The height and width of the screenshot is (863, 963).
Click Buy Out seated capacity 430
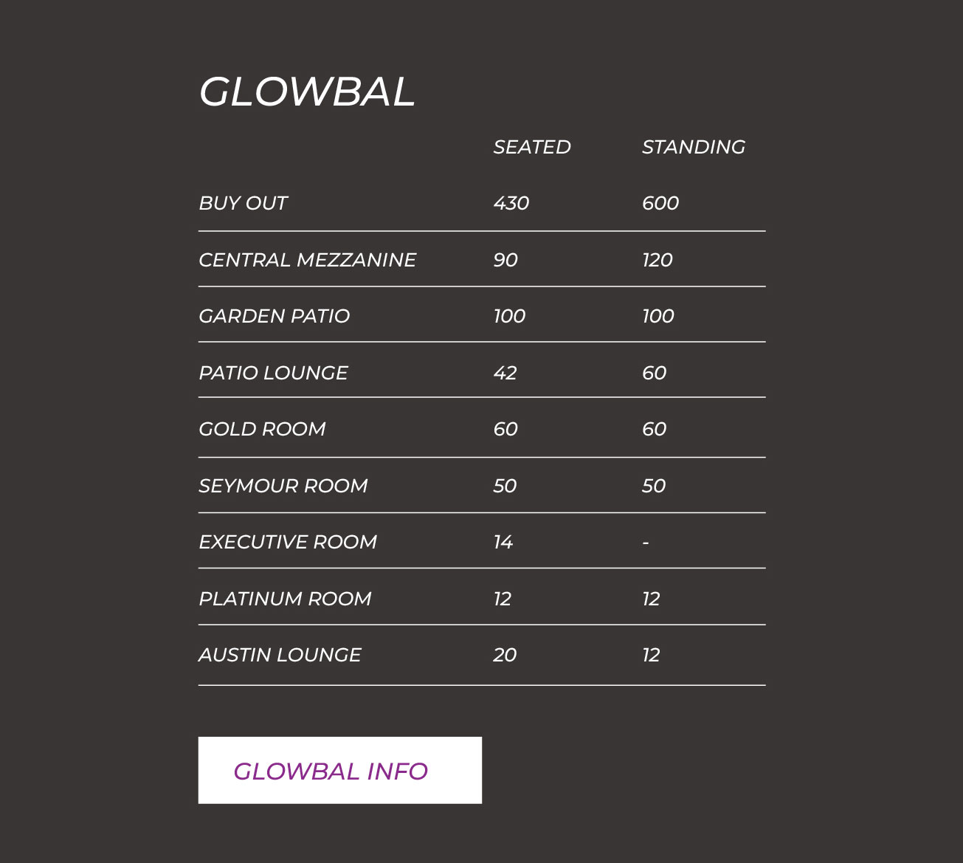(x=511, y=203)
